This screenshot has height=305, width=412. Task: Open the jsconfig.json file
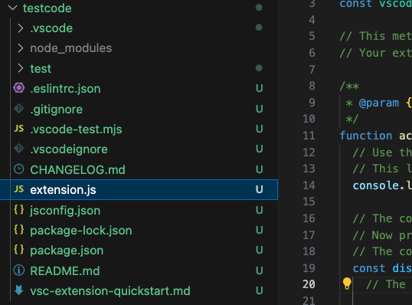click(x=65, y=211)
